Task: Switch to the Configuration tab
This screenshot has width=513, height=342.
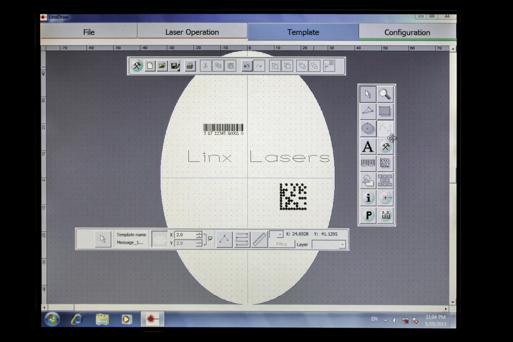Action: pos(407,33)
